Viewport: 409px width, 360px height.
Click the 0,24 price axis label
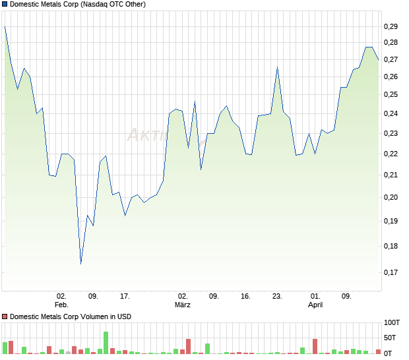point(391,113)
